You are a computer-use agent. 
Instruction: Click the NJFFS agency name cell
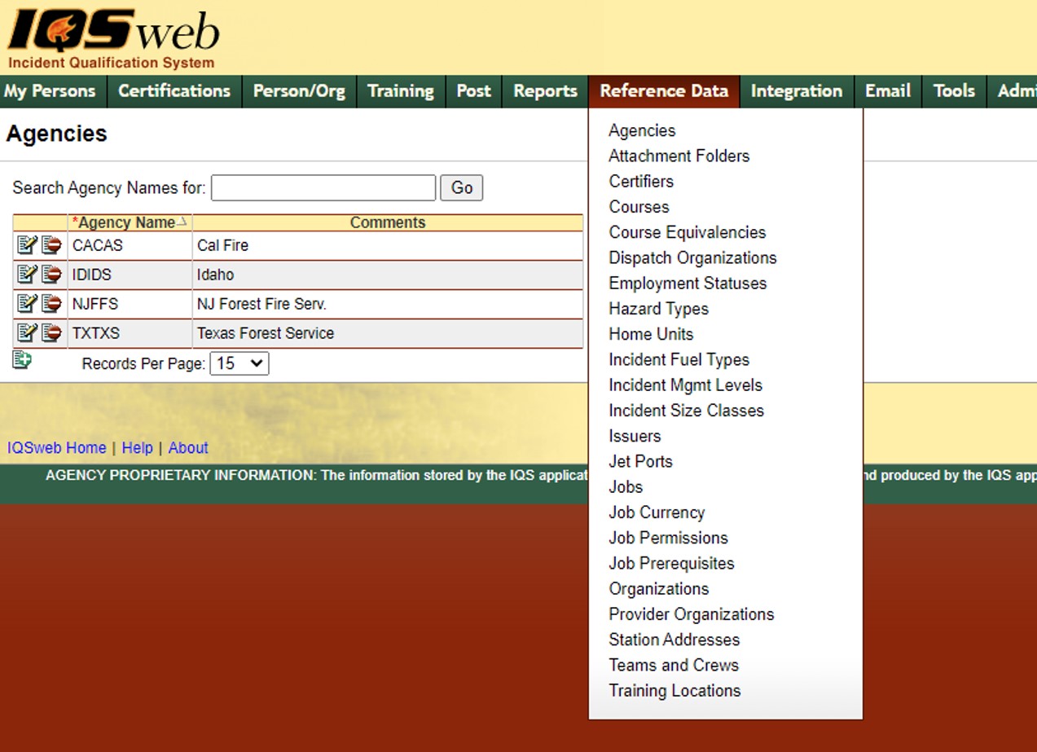[130, 304]
